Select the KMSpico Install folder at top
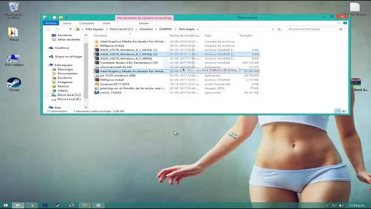This screenshot has width=371, height=209. pos(176,46)
